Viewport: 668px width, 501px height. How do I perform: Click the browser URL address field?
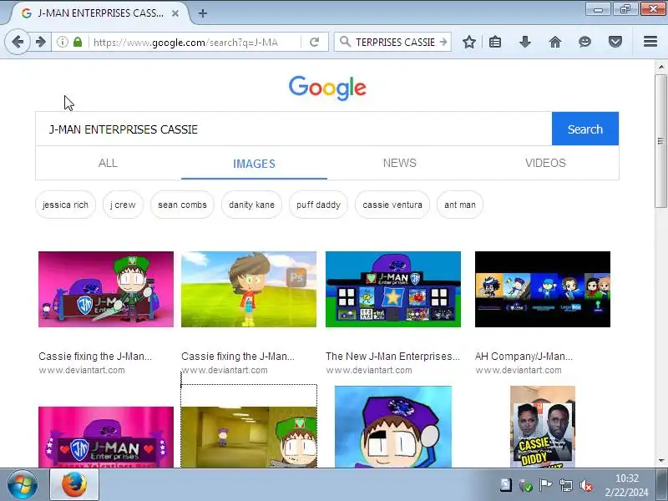(x=194, y=42)
